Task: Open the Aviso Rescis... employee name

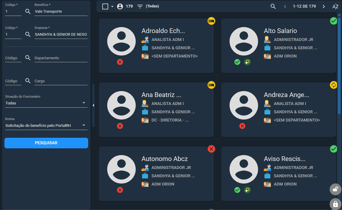Action: [285, 159]
